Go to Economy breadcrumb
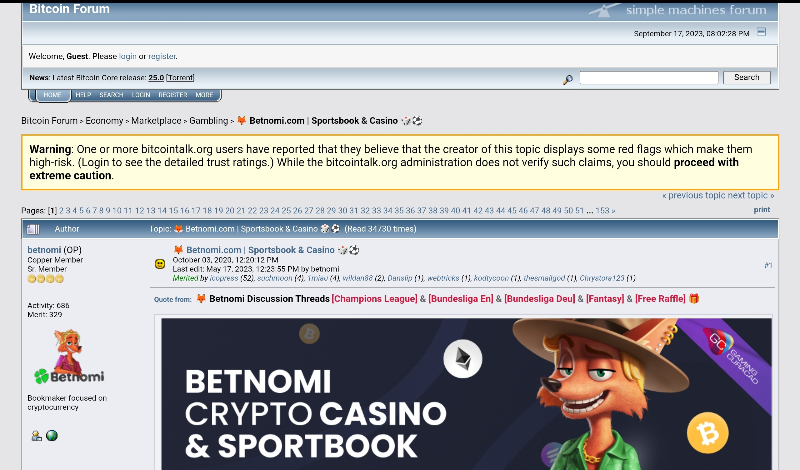800x470 pixels. [104, 121]
